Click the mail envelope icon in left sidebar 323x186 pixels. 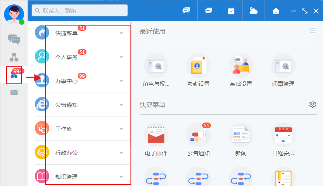(x=14, y=93)
